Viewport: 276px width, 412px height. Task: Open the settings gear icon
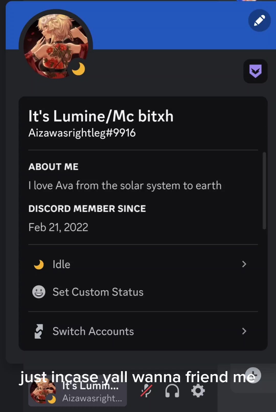pyautogui.click(x=198, y=391)
